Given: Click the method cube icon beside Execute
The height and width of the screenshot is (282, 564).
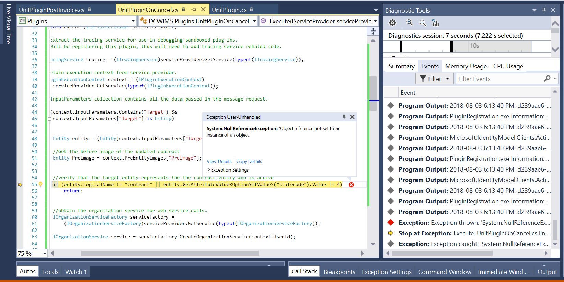Looking at the screenshot, I should click(x=263, y=21).
